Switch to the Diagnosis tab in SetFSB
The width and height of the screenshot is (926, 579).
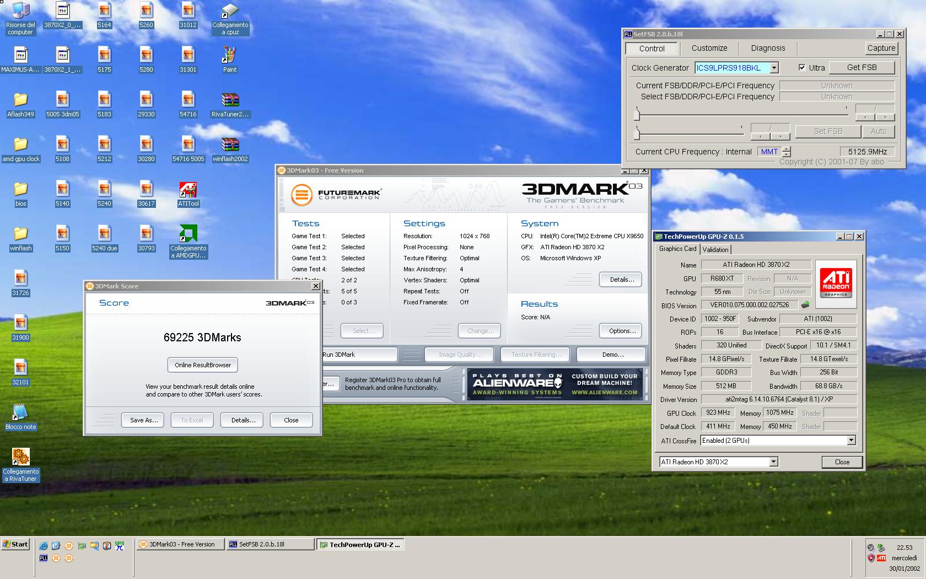[x=768, y=48]
